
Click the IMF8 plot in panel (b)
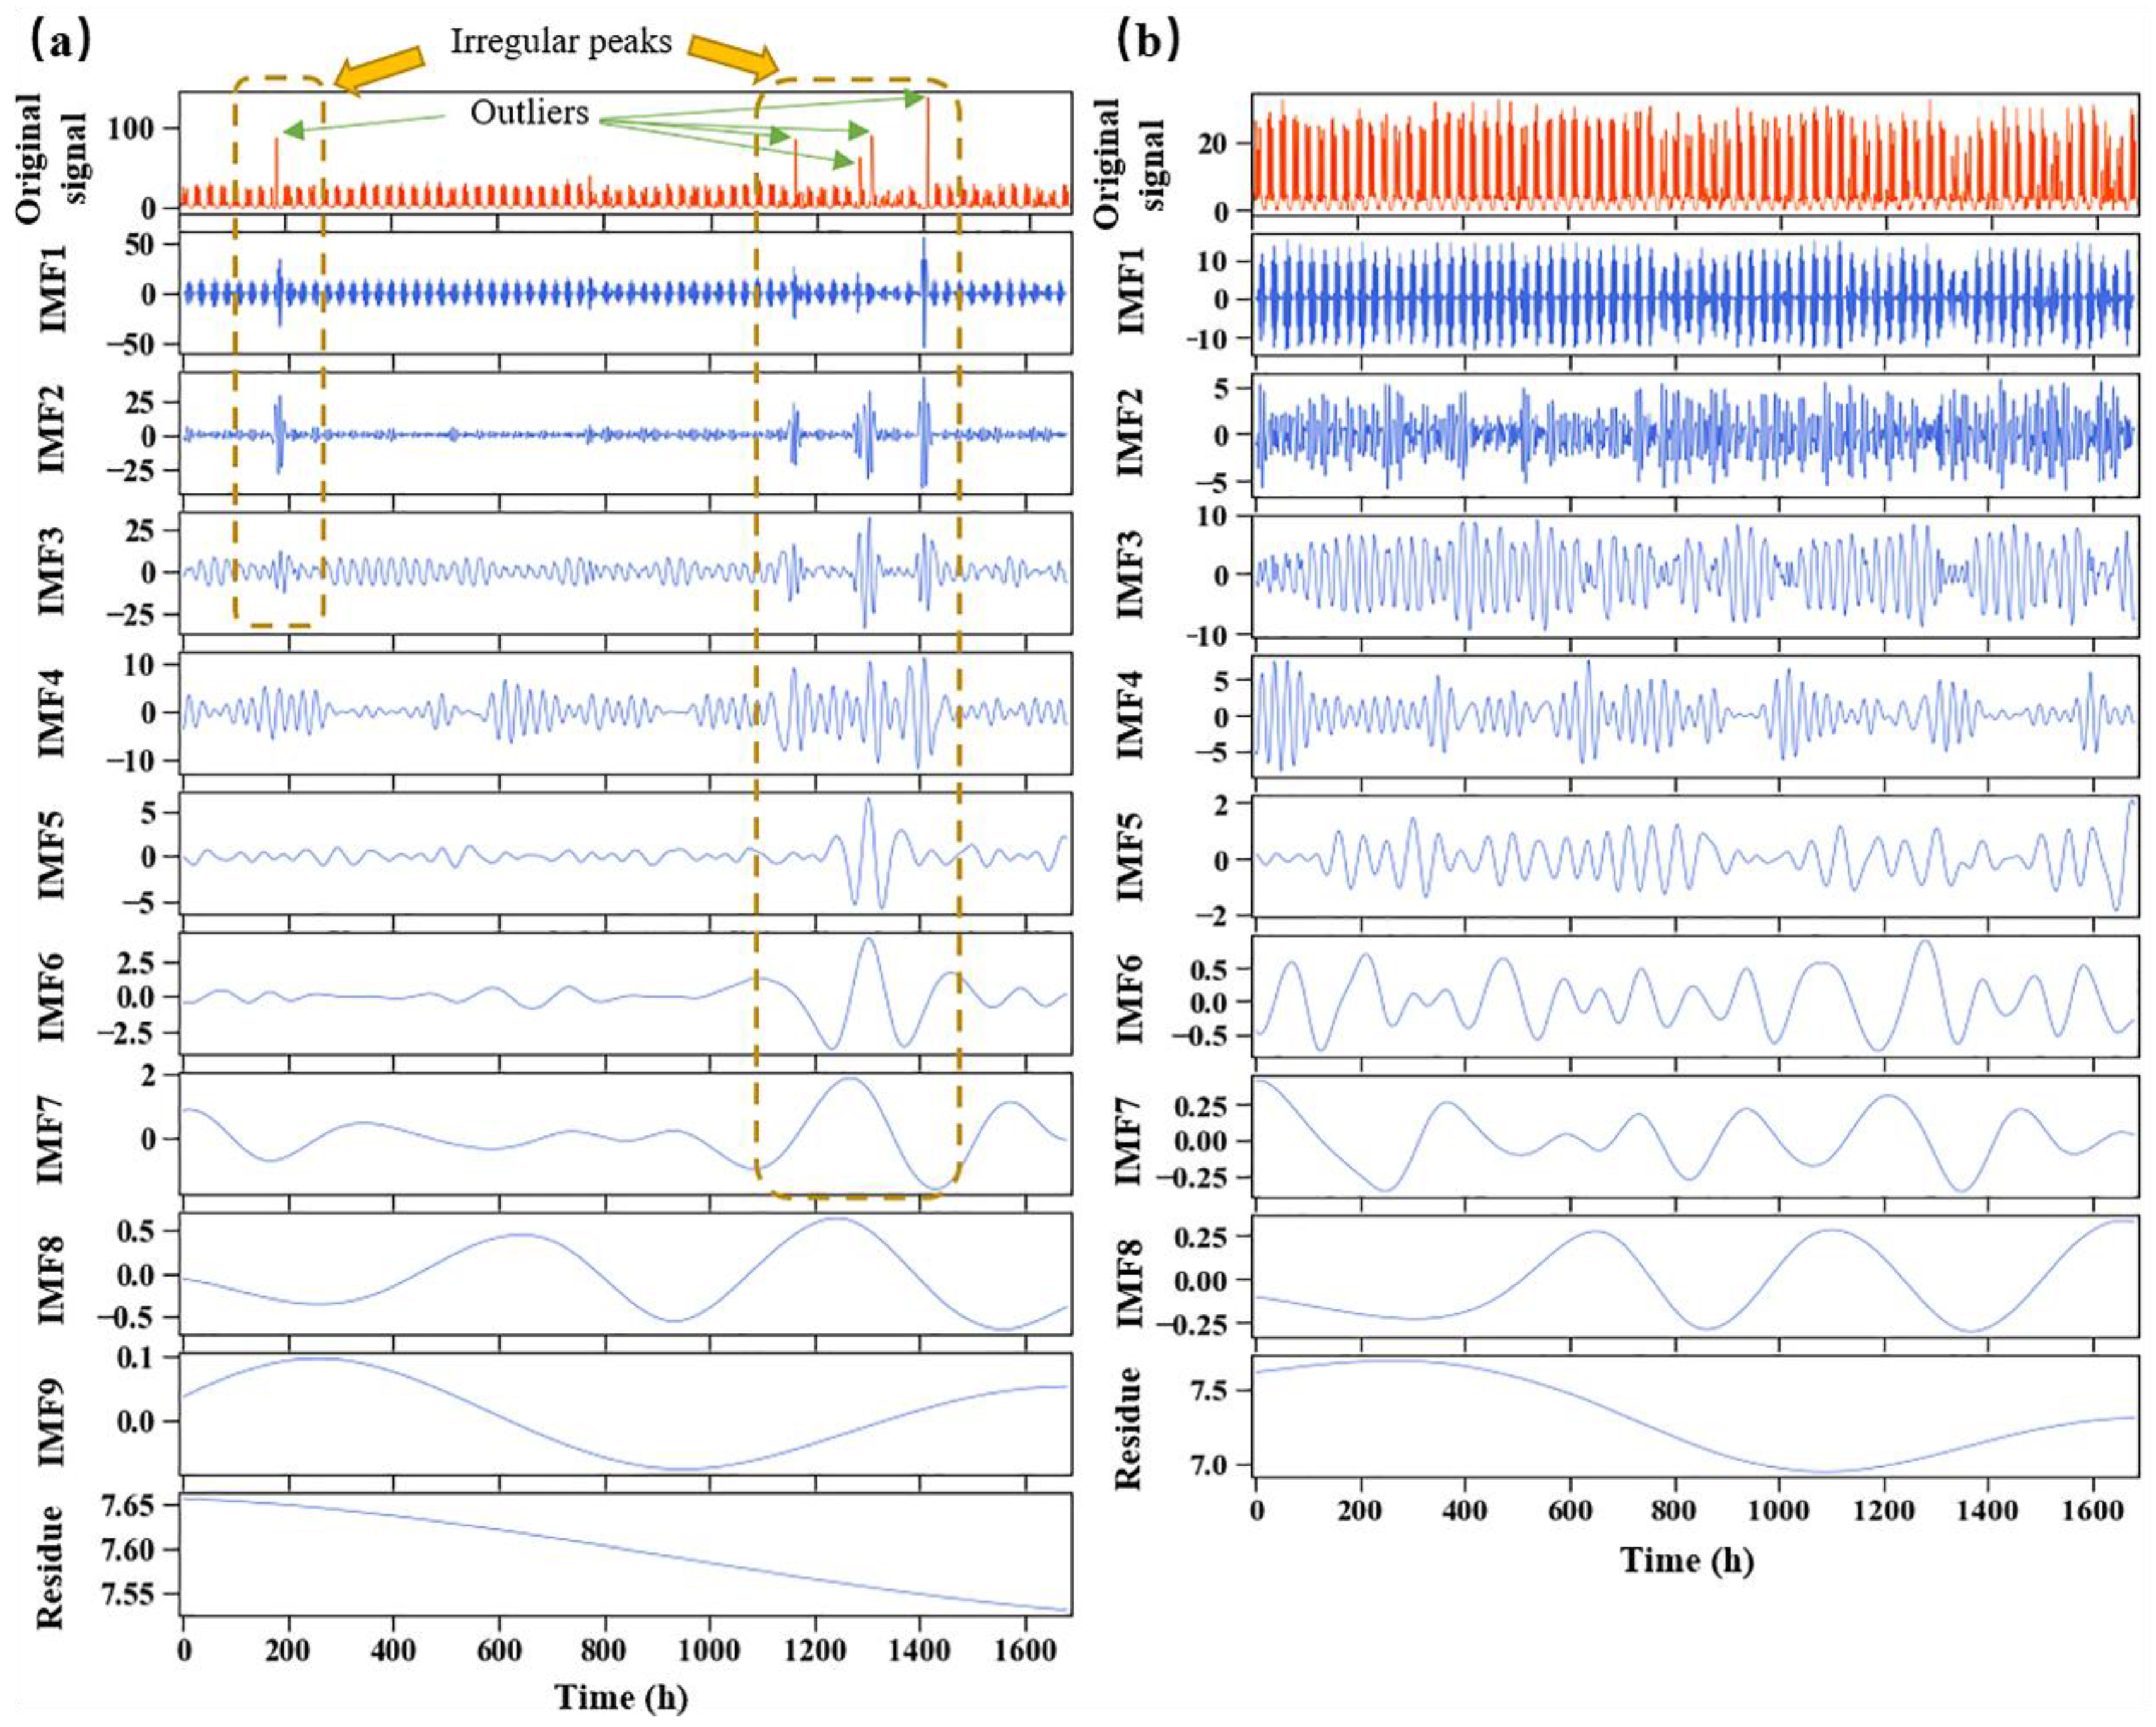pos(1695,1275)
